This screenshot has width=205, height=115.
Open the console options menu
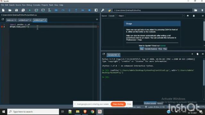point(203,54)
